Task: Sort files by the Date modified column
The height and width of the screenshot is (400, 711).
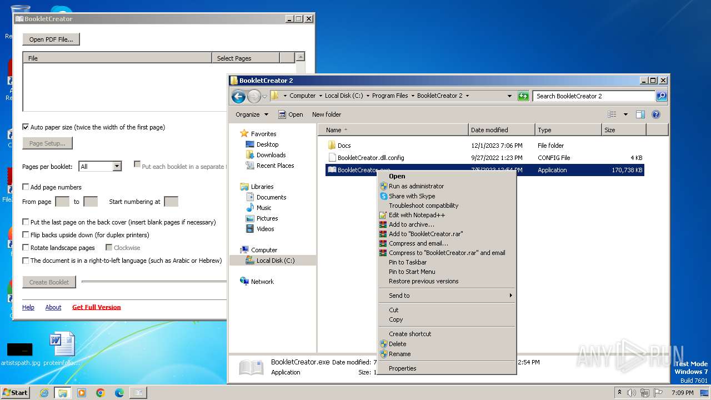Action: pyautogui.click(x=502, y=130)
